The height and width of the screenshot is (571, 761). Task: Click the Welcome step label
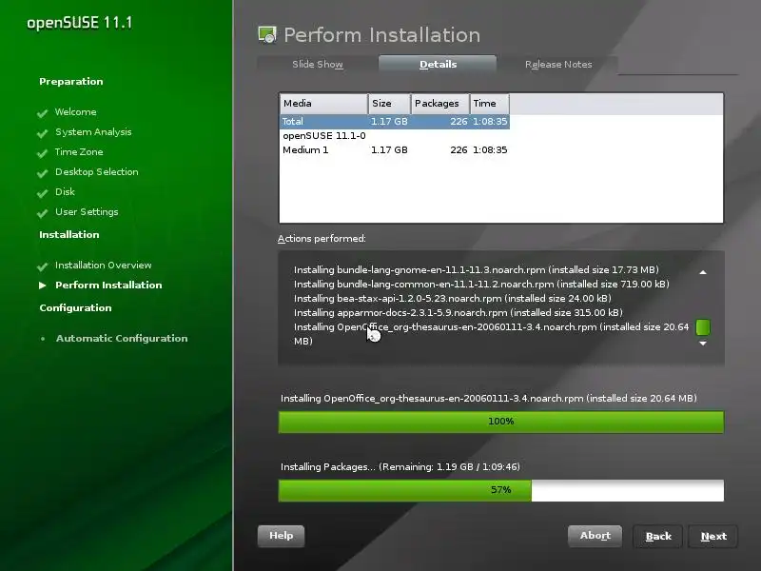point(76,112)
